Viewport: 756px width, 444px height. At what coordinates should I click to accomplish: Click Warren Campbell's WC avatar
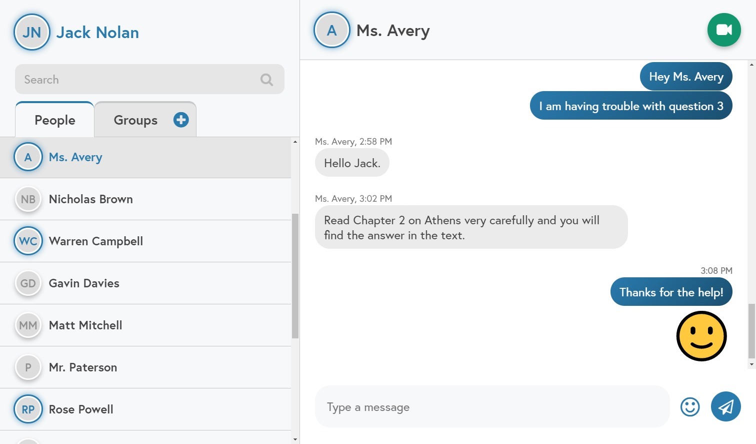pyautogui.click(x=28, y=241)
